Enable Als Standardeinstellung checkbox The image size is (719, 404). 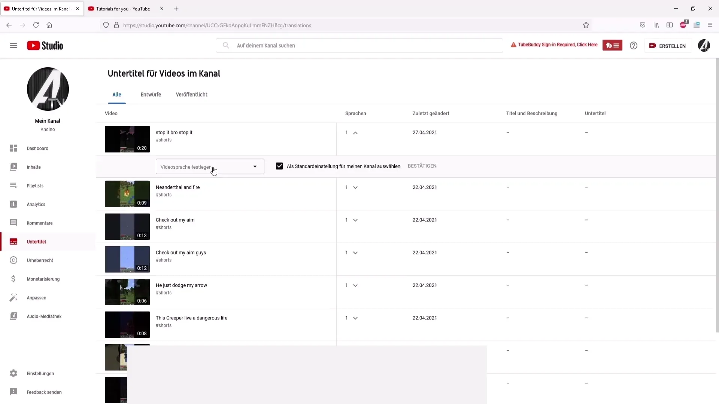[x=279, y=166]
